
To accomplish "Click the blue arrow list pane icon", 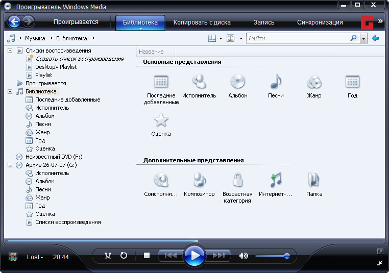I will (376, 38).
